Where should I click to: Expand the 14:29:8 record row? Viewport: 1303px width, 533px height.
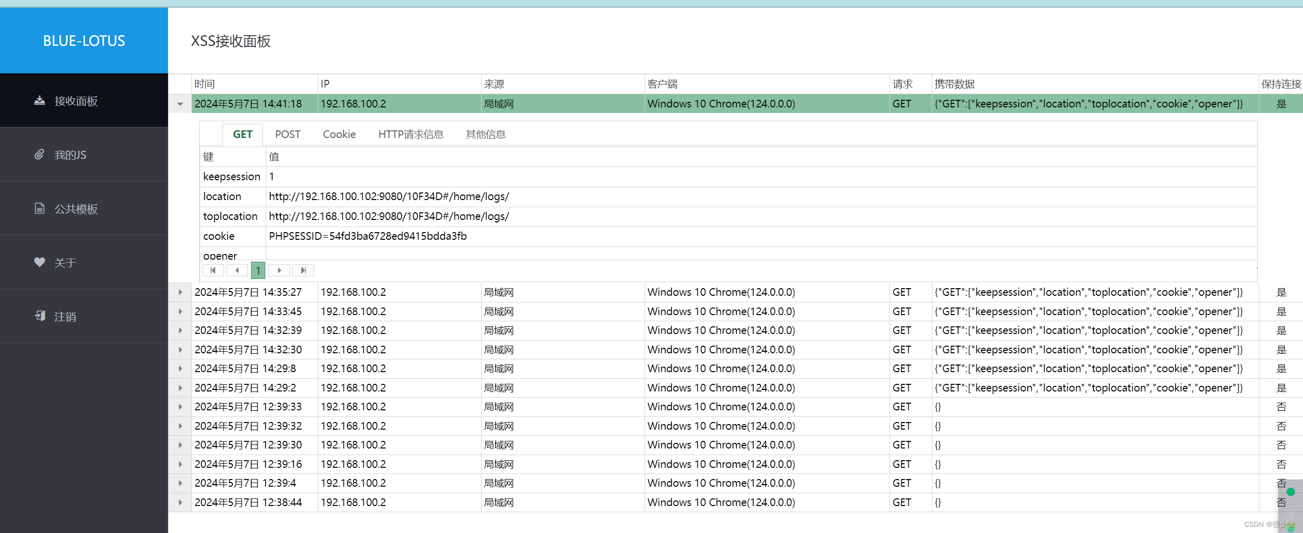(x=180, y=369)
